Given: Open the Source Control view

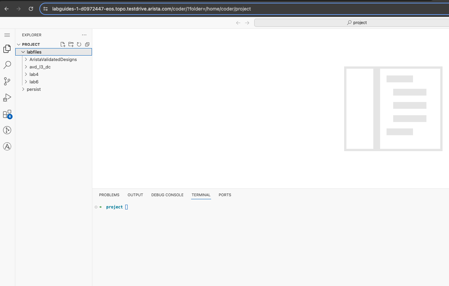Looking at the screenshot, I should click(7, 81).
